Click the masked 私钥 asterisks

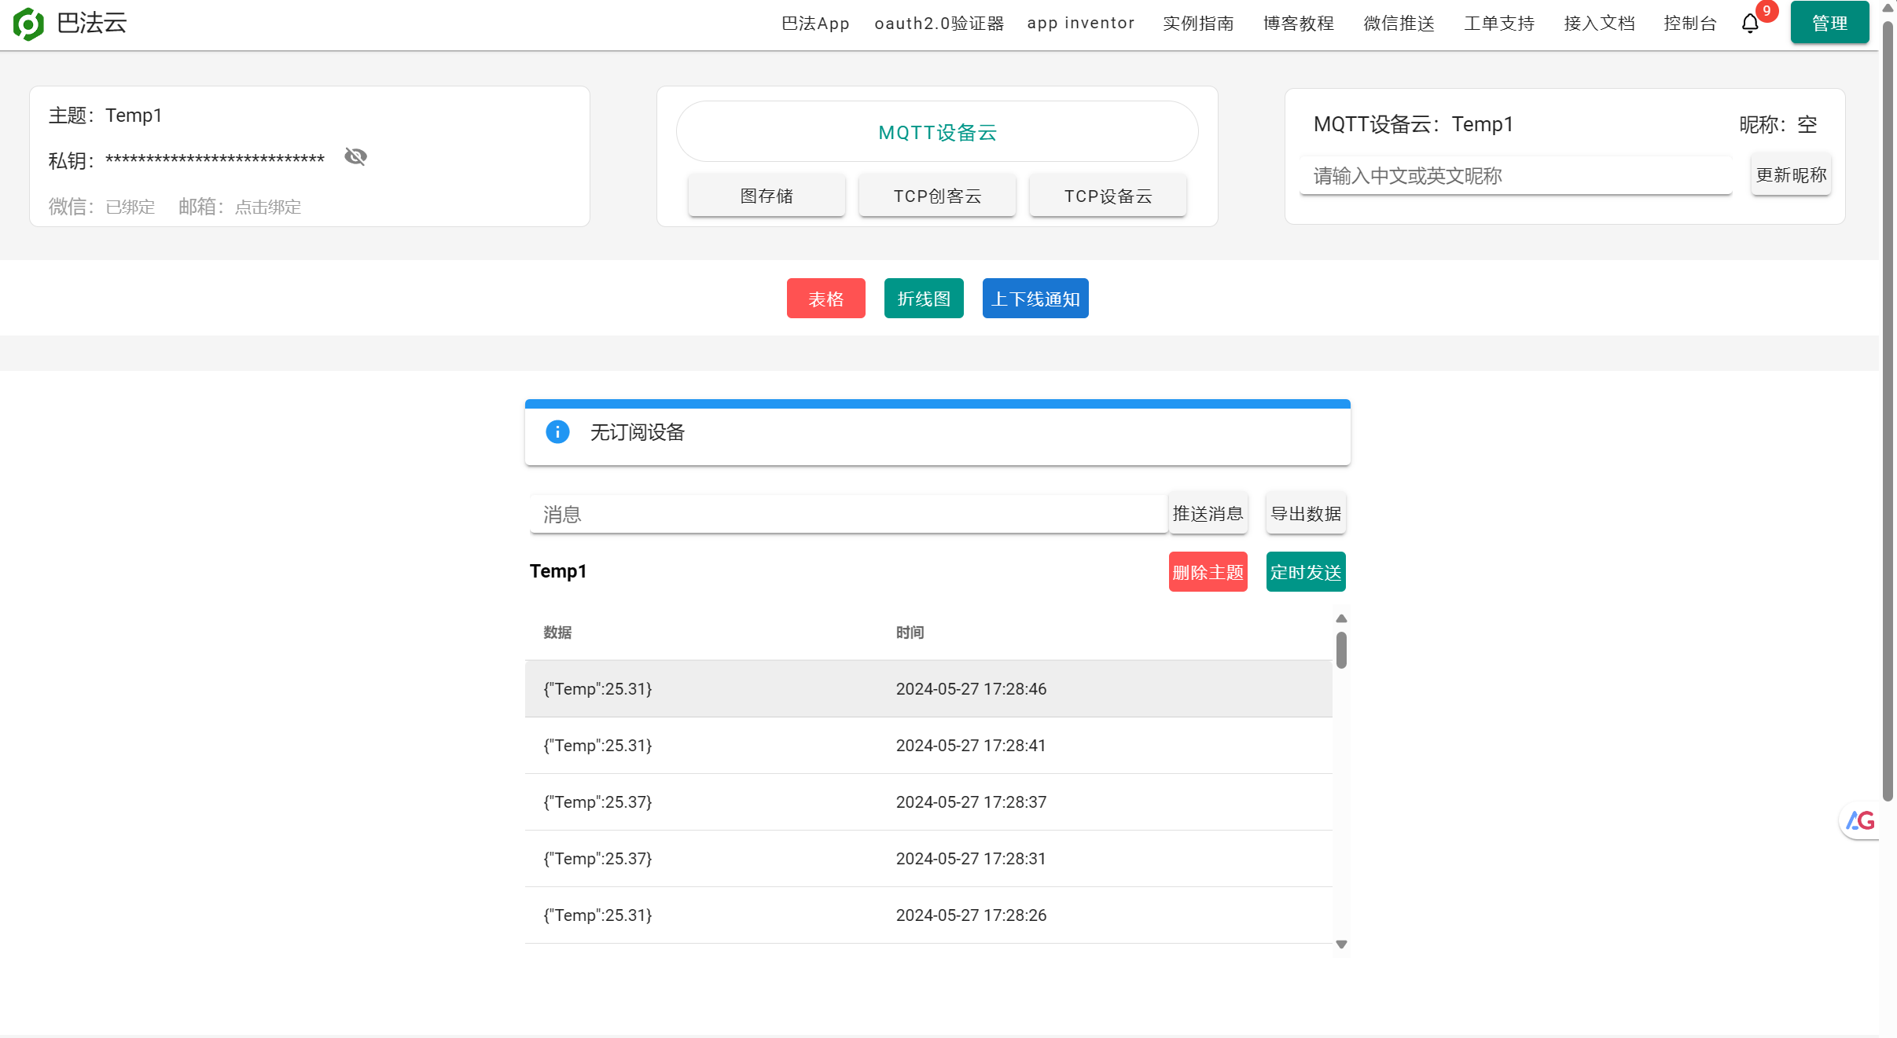click(x=215, y=160)
